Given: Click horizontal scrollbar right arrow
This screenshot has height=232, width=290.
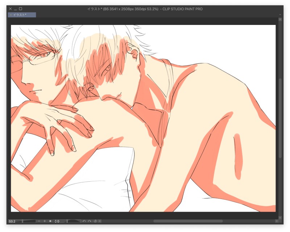Looking at the screenshot, I should (x=277, y=221).
